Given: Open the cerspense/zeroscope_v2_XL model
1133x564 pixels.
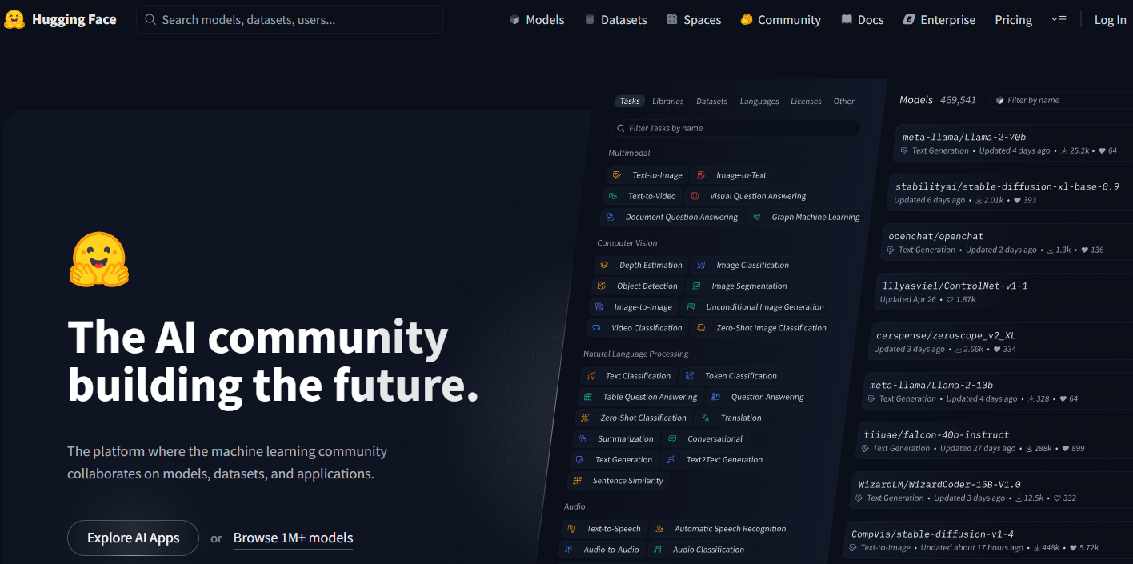Looking at the screenshot, I should click(1001, 342).
